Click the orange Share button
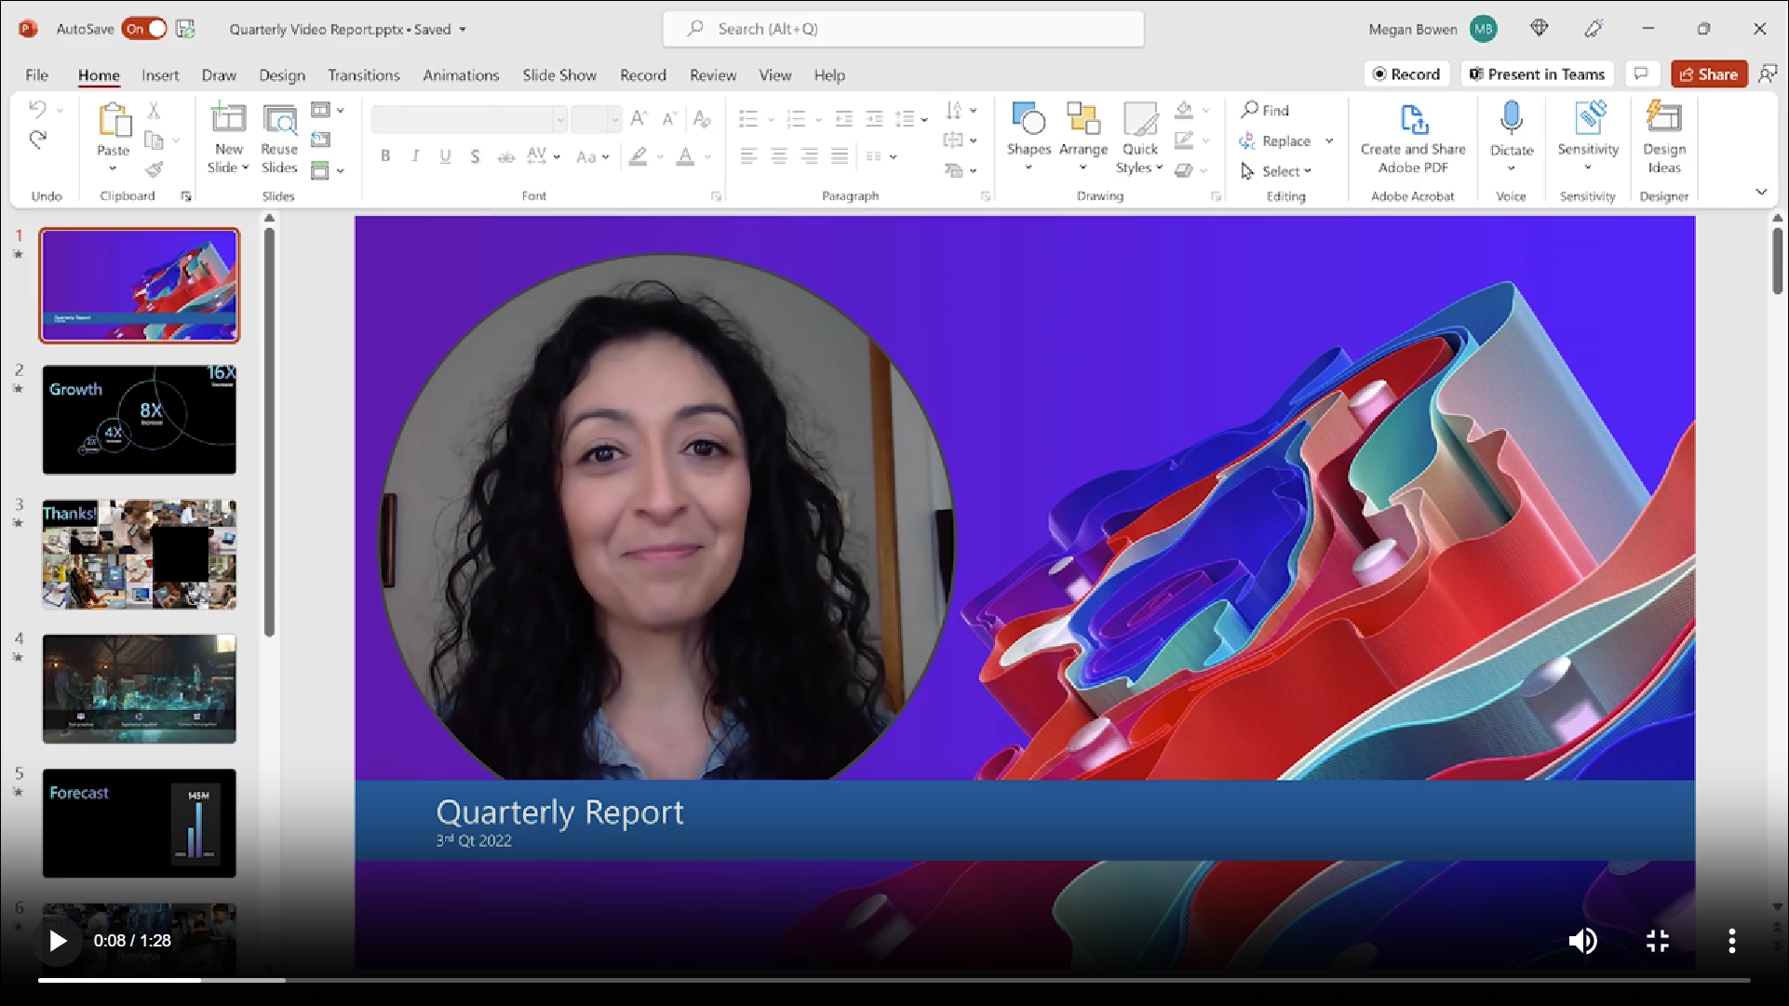Image resolution: width=1789 pixels, height=1006 pixels. click(x=1709, y=74)
